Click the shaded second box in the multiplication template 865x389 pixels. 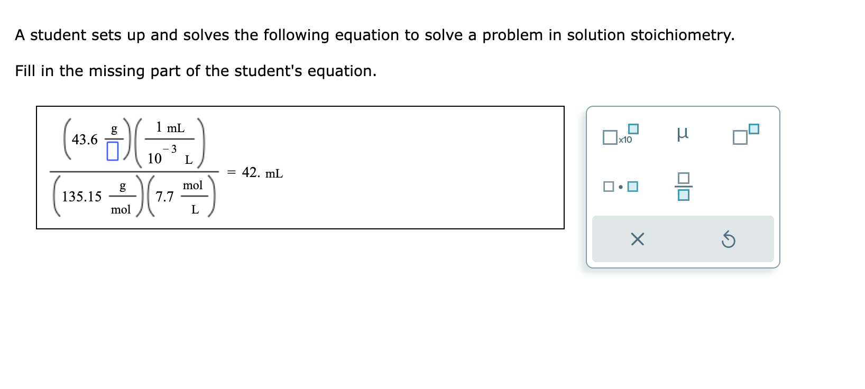point(632,186)
